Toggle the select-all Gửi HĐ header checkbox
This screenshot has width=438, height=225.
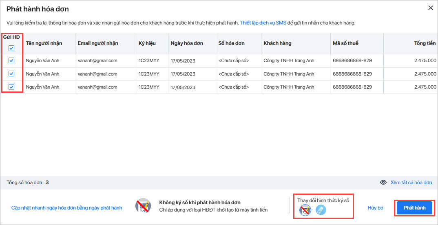(x=11, y=49)
